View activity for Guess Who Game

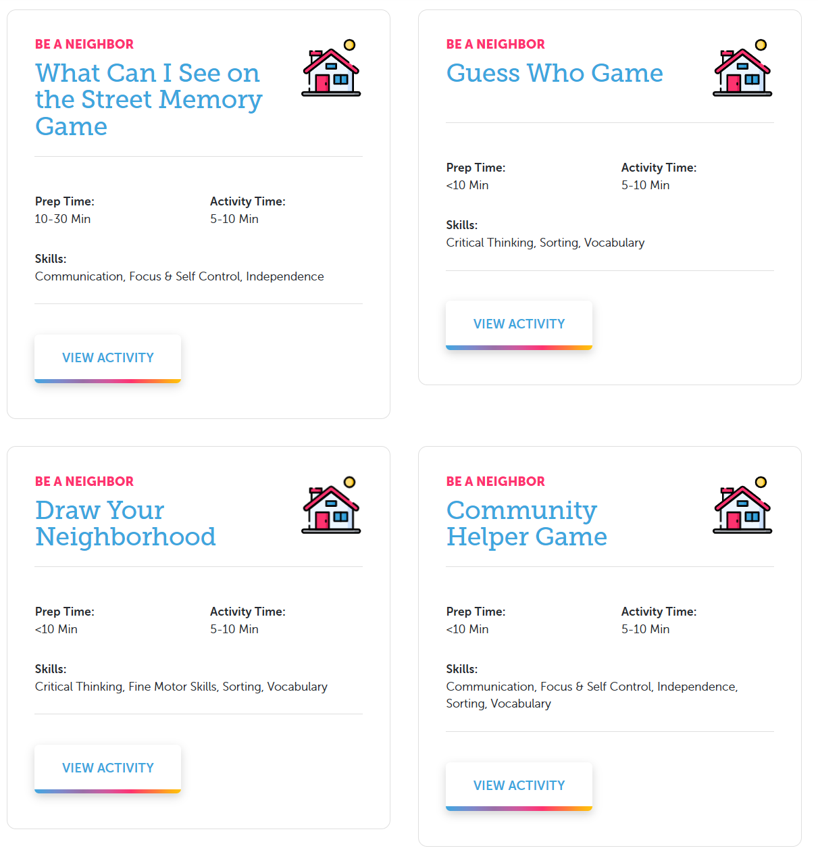point(519,324)
